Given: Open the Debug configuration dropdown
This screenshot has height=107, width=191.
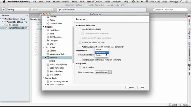Looking at the screenshot, I should 18,10.
